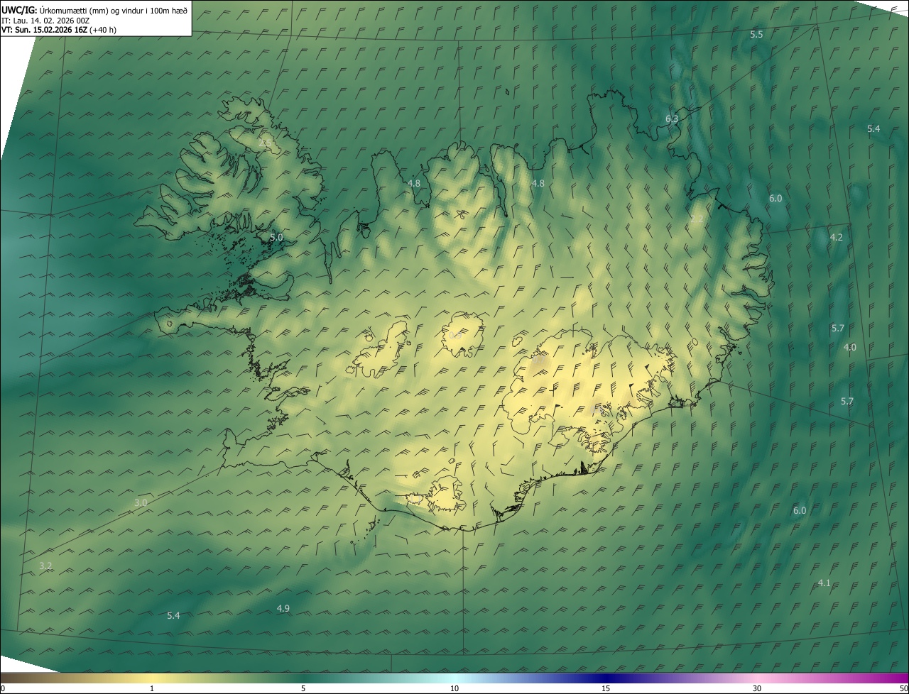Click the 10 tick on the color scale
This screenshot has height=694, width=909.
click(454, 688)
